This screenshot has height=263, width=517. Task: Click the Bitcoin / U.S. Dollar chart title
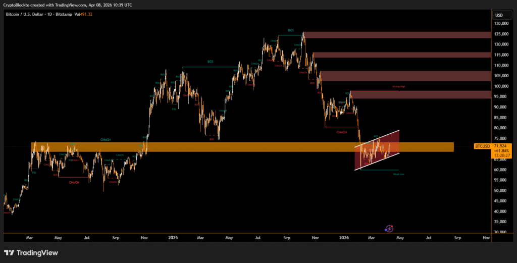click(x=26, y=14)
